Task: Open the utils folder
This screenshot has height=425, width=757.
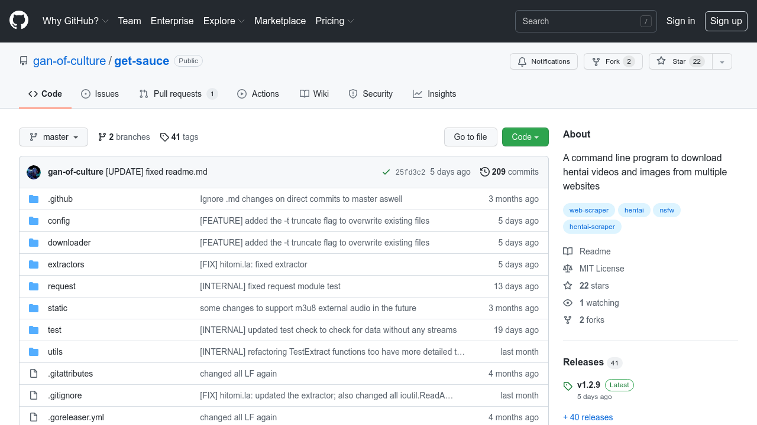Action: (55, 352)
